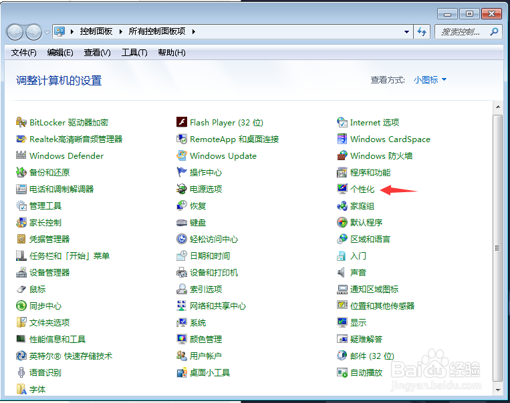Click the 控制面板 breadcrumb segment
This screenshot has height=403, width=510.
96,31
